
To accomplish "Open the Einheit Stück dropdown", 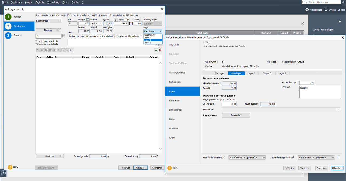I will [96, 23].
